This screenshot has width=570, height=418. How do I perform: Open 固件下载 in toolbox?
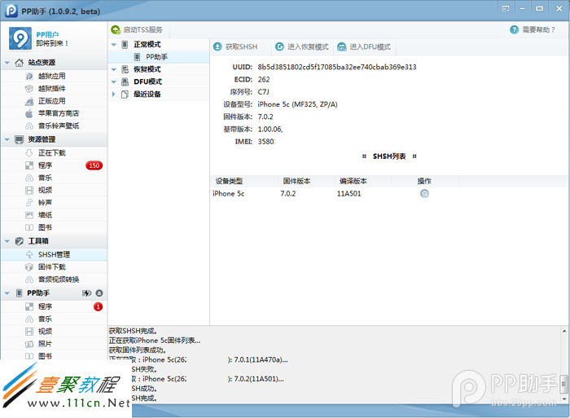(54, 266)
